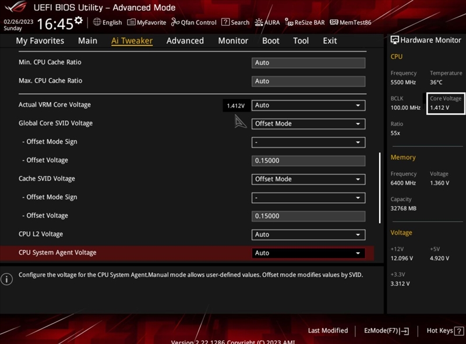
Task: Click the 4.920 V reading
Action: pyautogui.click(x=440, y=259)
